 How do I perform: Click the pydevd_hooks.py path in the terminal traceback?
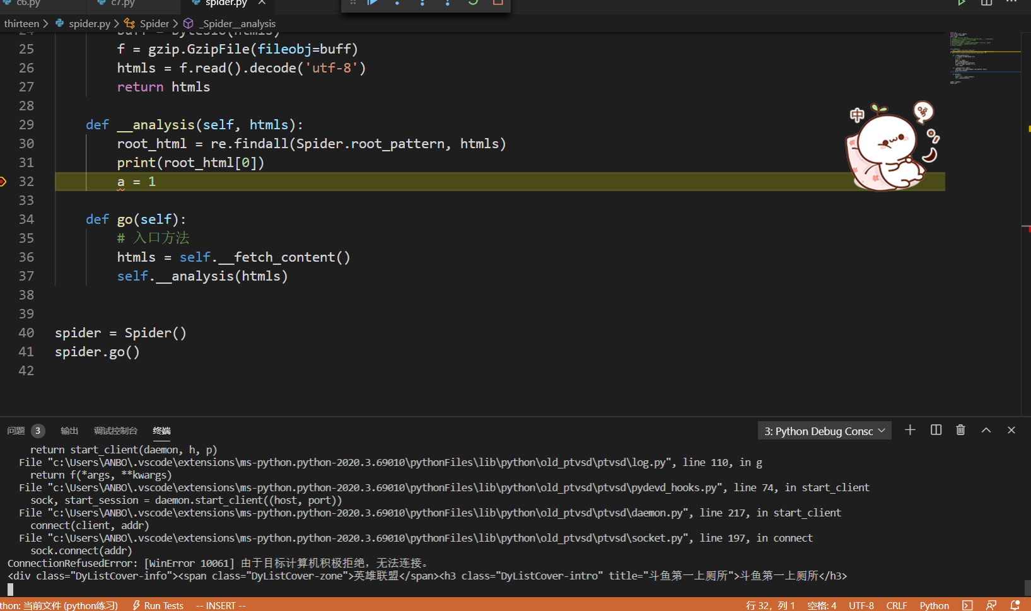386,487
